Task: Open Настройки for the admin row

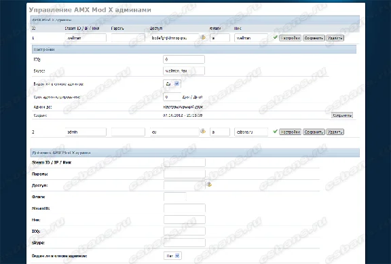Action: coord(290,132)
